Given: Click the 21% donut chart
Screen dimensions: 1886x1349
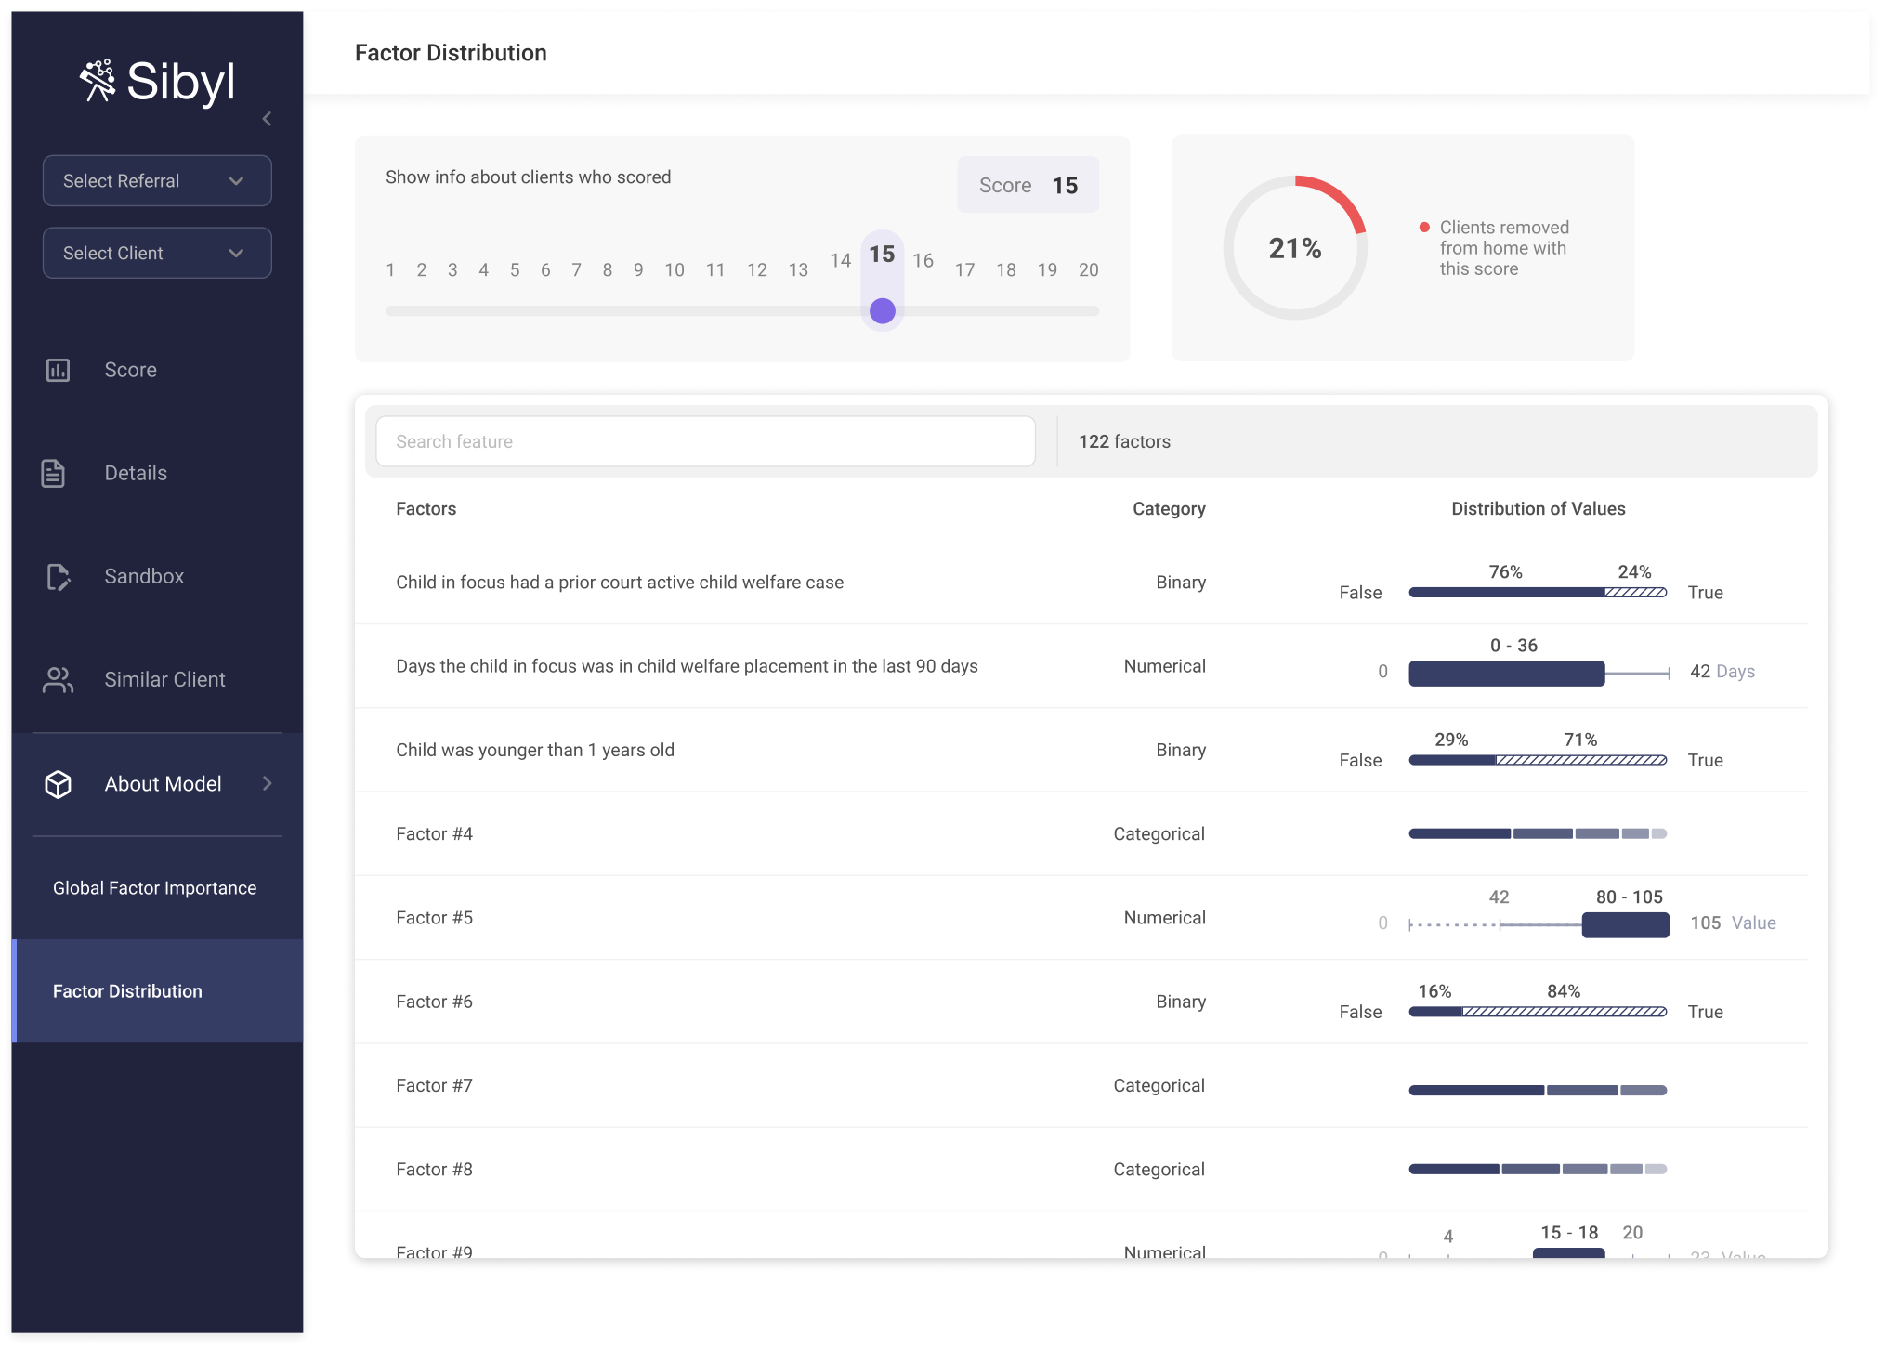Looking at the screenshot, I should coord(1295,248).
